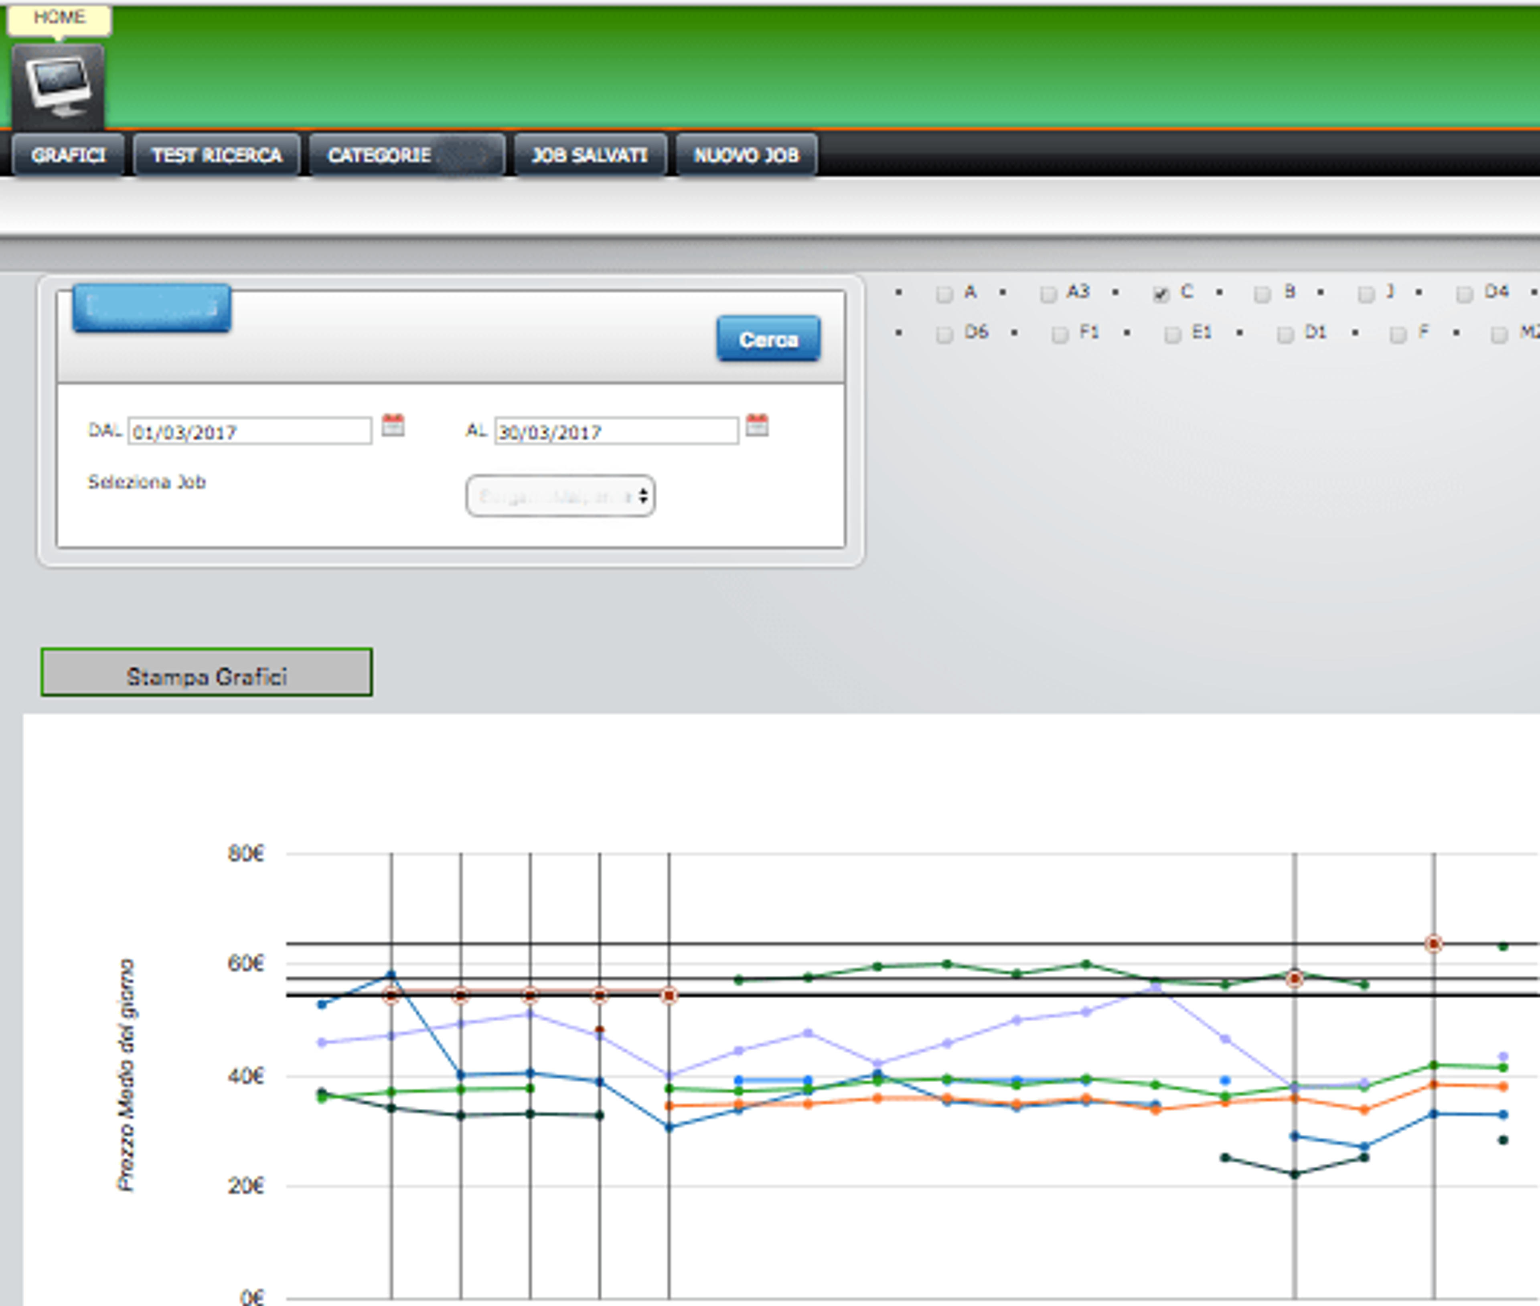
Task: Open the AL date calendar picker
Action: (x=757, y=426)
